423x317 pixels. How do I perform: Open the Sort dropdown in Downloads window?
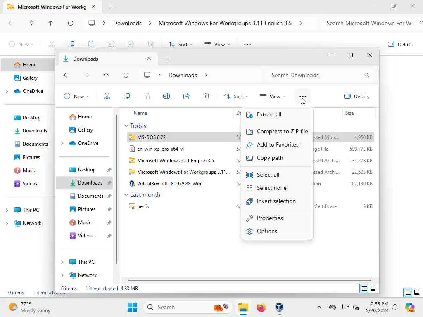tap(236, 96)
